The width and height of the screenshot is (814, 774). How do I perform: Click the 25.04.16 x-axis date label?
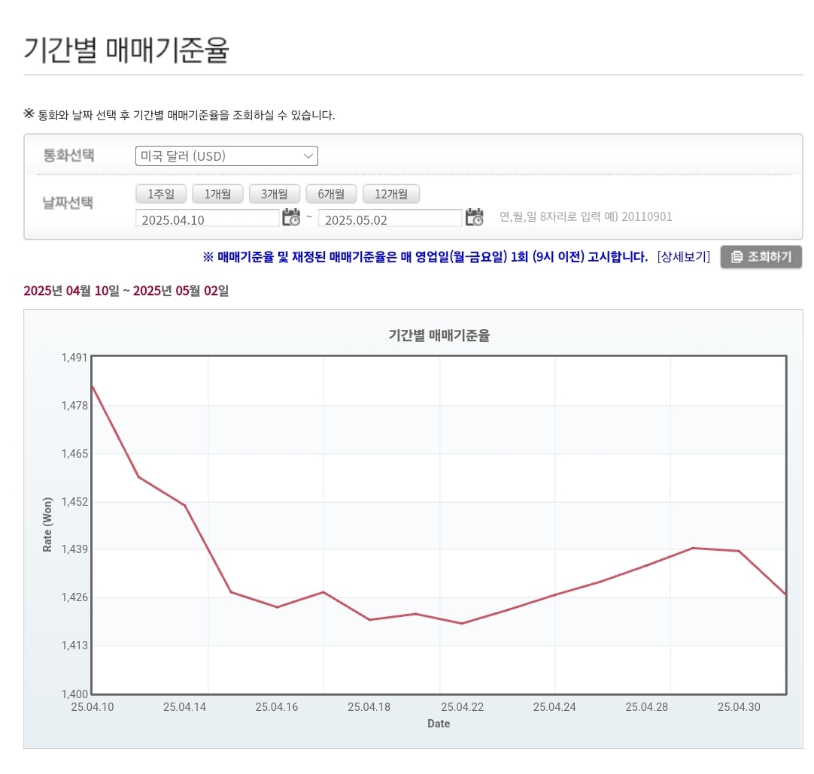(x=277, y=707)
